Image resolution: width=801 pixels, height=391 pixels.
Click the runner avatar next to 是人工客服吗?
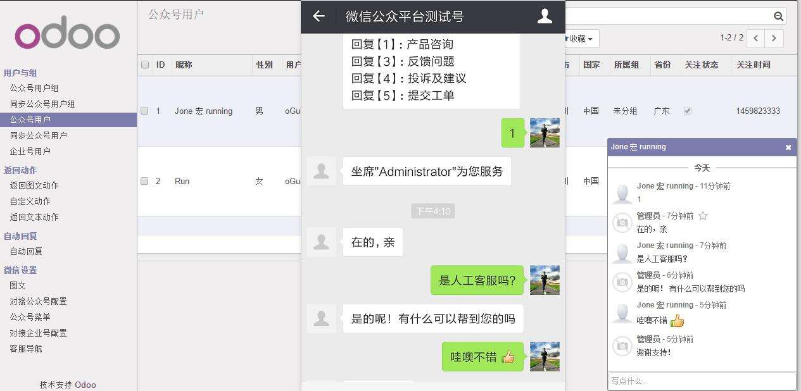545,280
